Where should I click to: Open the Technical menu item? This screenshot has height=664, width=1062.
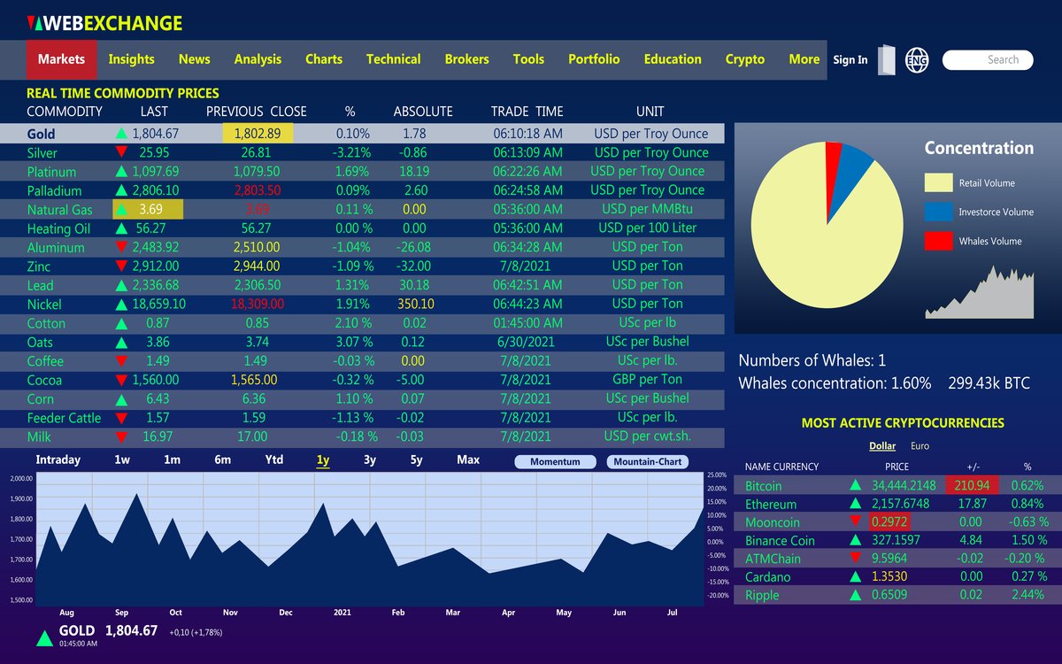[393, 59]
